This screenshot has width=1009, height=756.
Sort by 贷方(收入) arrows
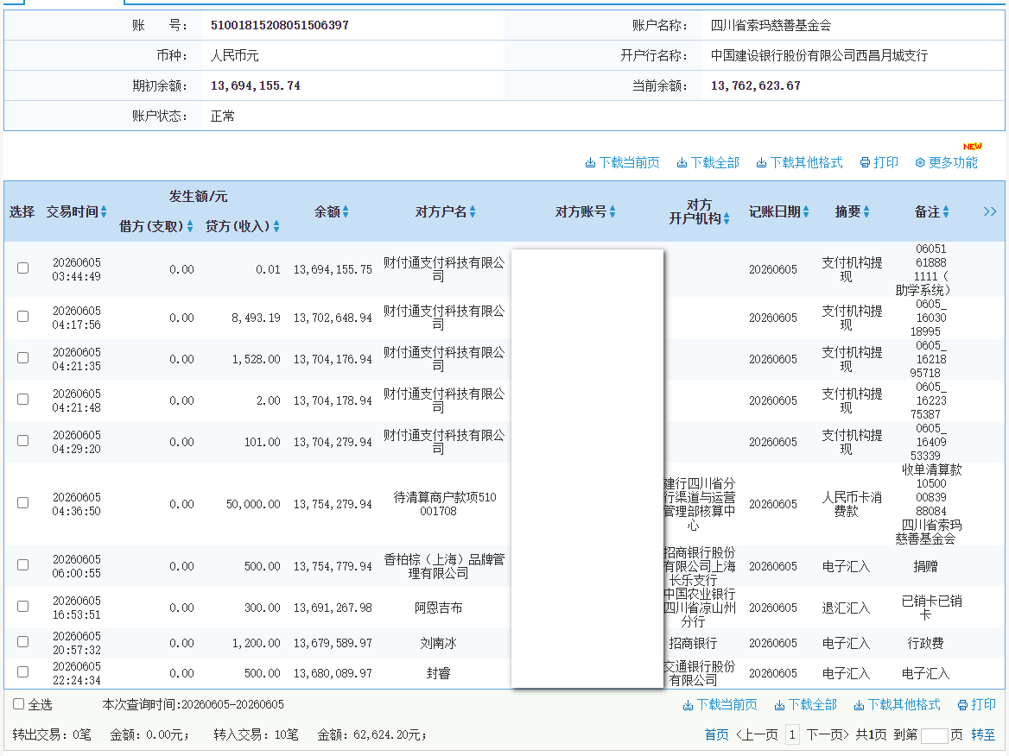coord(276,226)
